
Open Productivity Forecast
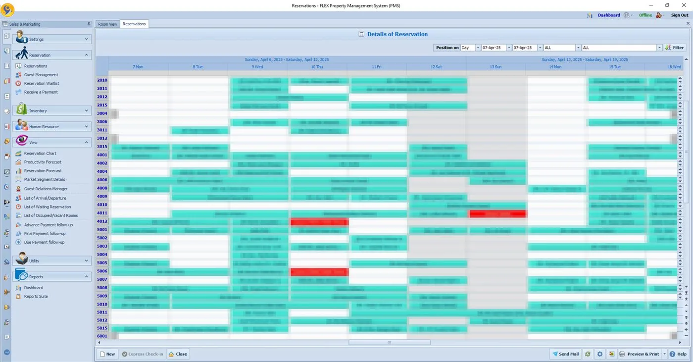tap(43, 162)
